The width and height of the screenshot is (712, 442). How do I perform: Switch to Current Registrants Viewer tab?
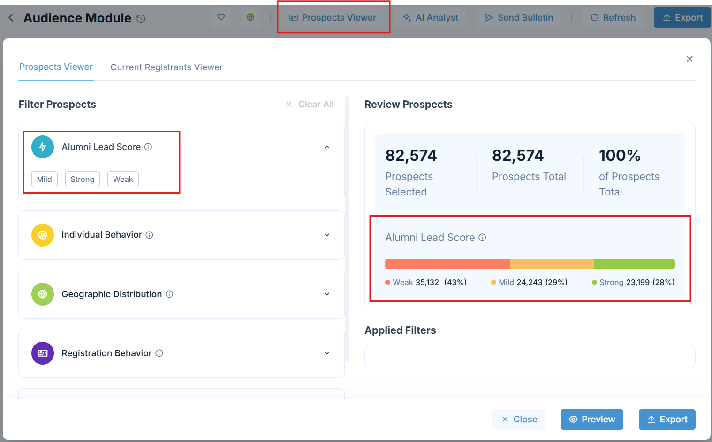(167, 67)
